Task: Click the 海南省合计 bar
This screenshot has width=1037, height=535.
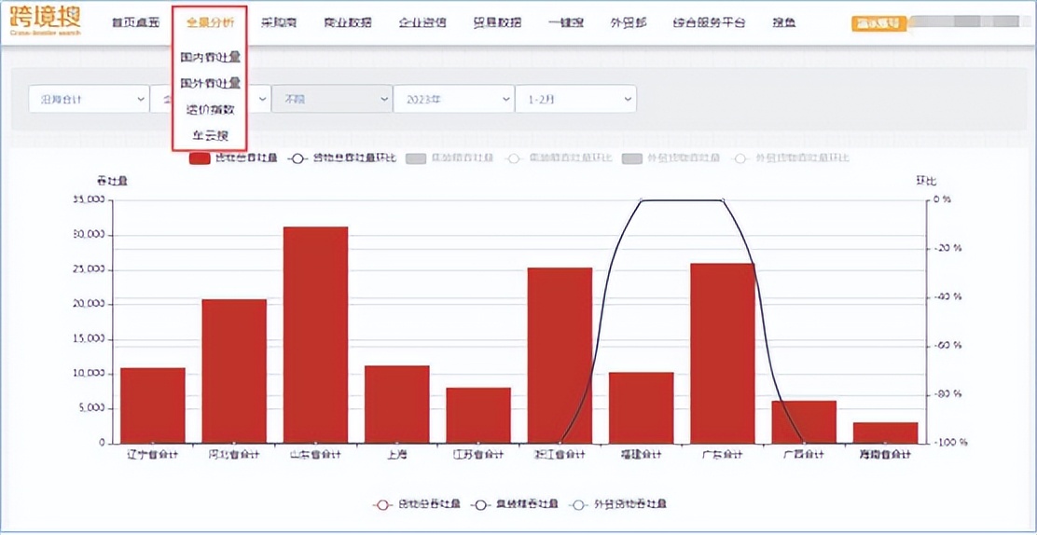Action: pyautogui.click(x=885, y=432)
